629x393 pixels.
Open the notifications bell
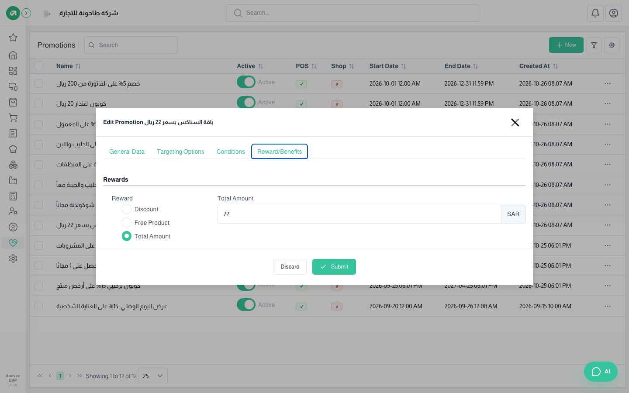click(595, 13)
